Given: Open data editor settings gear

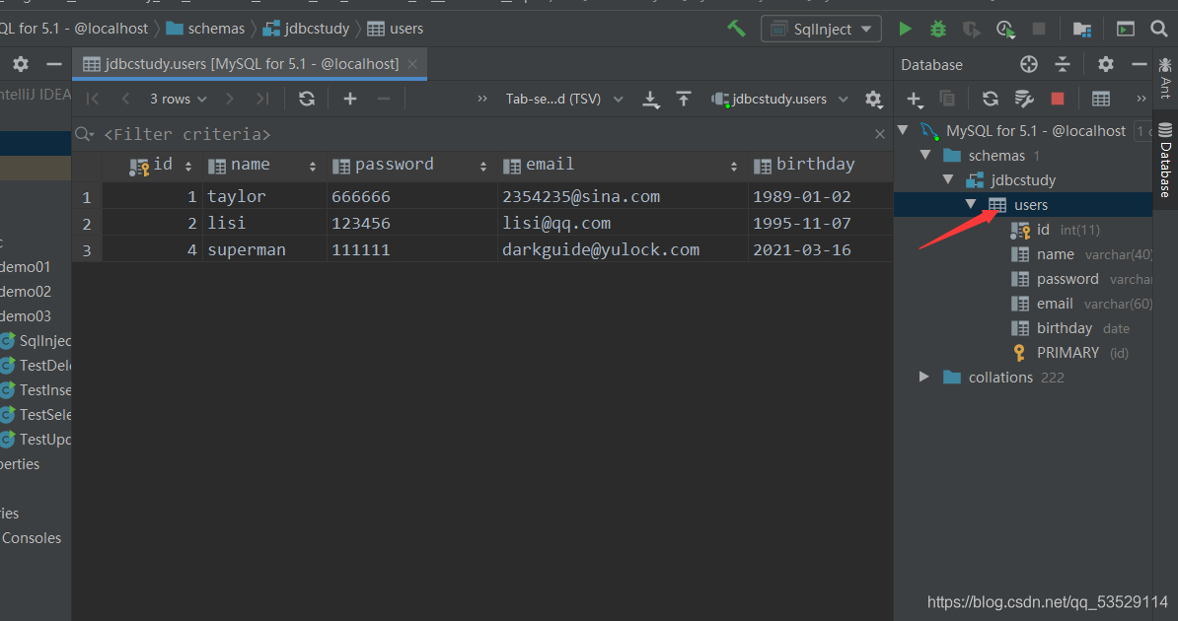Looking at the screenshot, I should (x=873, y=99).
